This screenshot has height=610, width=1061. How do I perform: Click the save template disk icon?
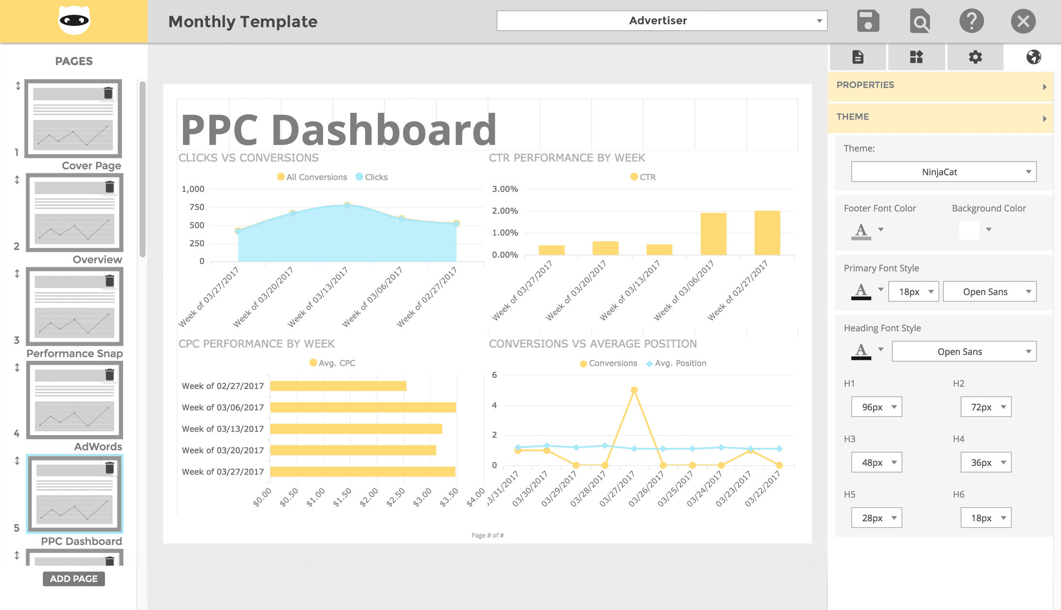point(868,21)
